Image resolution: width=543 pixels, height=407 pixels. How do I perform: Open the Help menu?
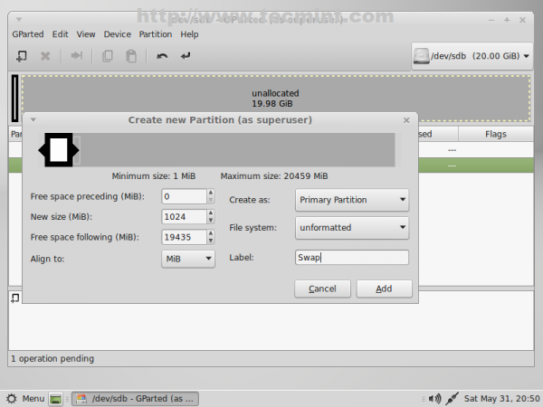coord(189,34)
